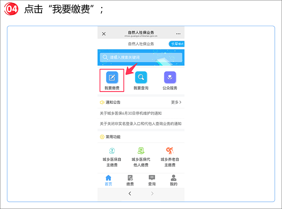This screenshot has width=282, height=209.
Task: Read notice about 关闭非实名登录入口
Action: pos(141,124)
